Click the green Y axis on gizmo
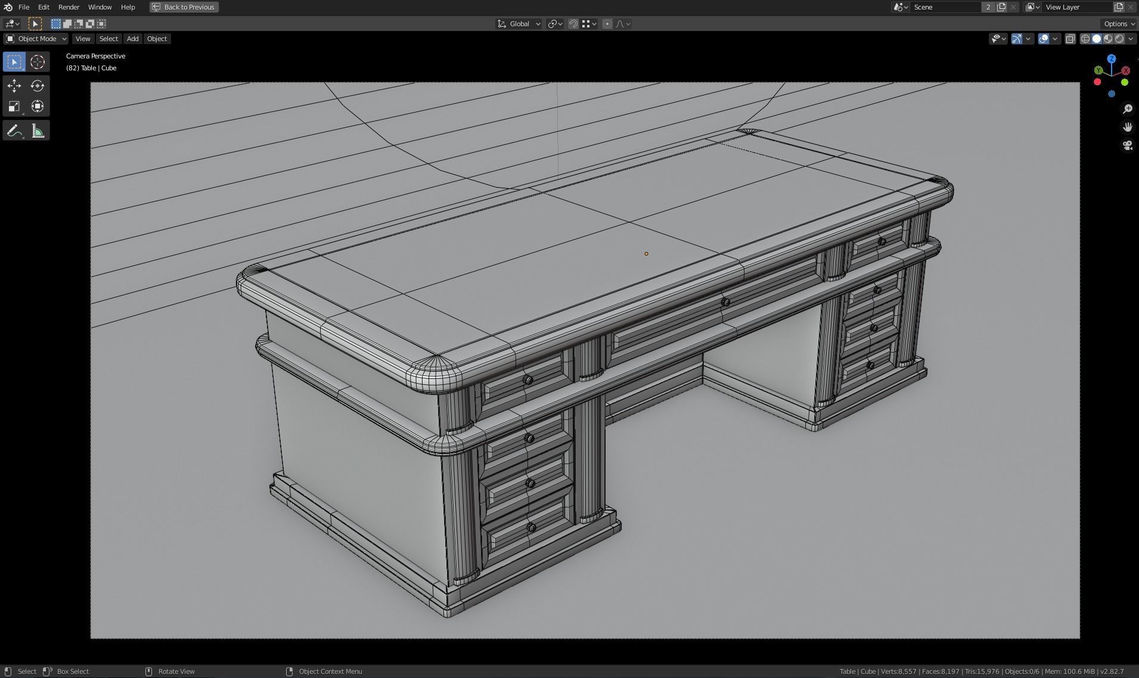This screenshot has width=1139, height=678. coord(1098,71)
